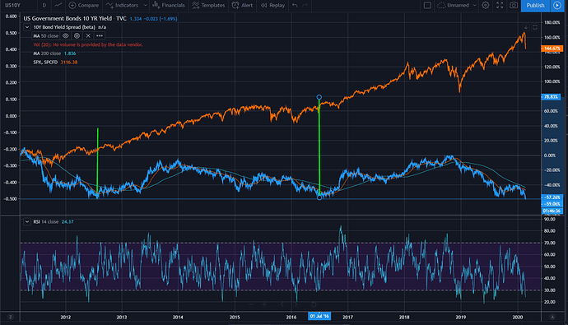Select the D interval button
The width and height of the screenshot is (568, 325).
[44, 5]
